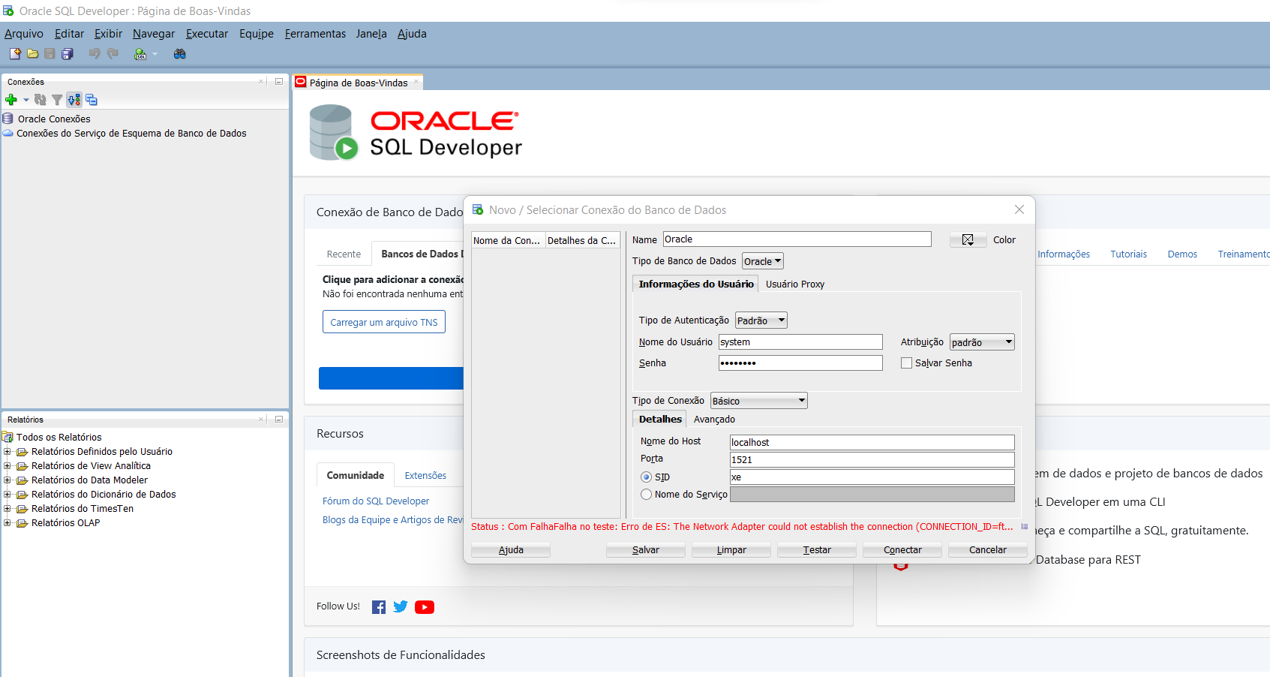This screenshot has height=677, width=1270.
Task: Click the New file toolbar icon
Action: click(x=15, y=54)
